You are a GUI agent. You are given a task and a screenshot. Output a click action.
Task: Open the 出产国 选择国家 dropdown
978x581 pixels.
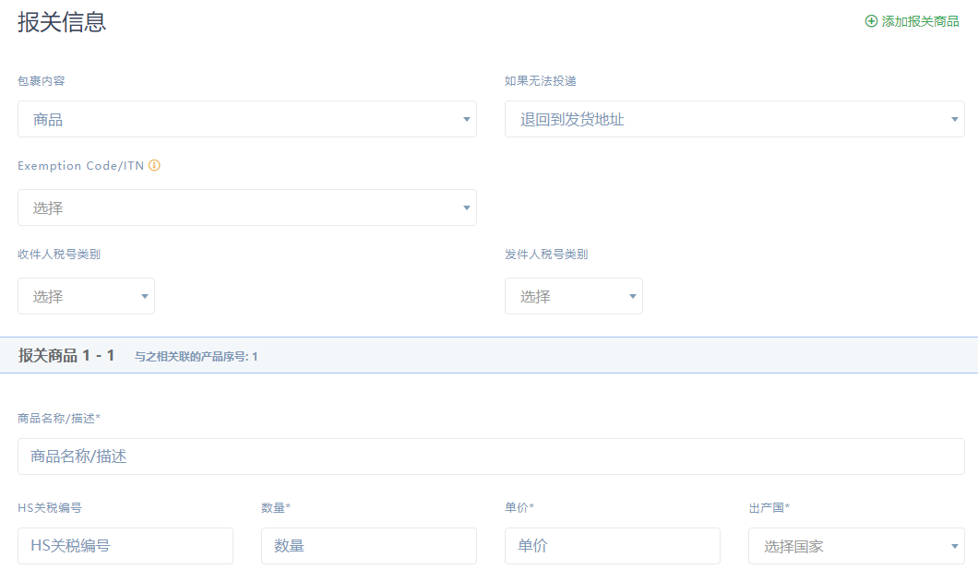[x=856, y=546]
